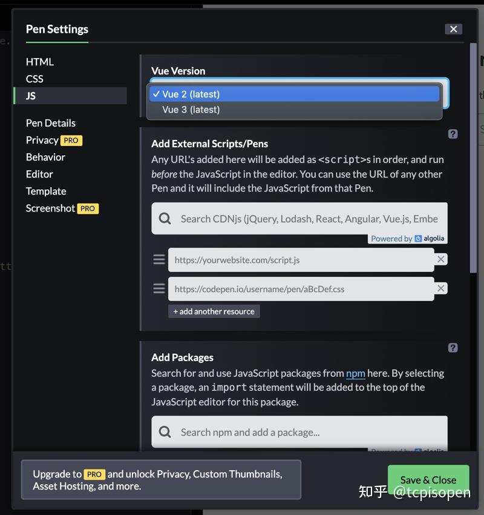Screen dimensions: 484x515
Task: Close the Pen Settings dialog
Action: click(453, 29)
